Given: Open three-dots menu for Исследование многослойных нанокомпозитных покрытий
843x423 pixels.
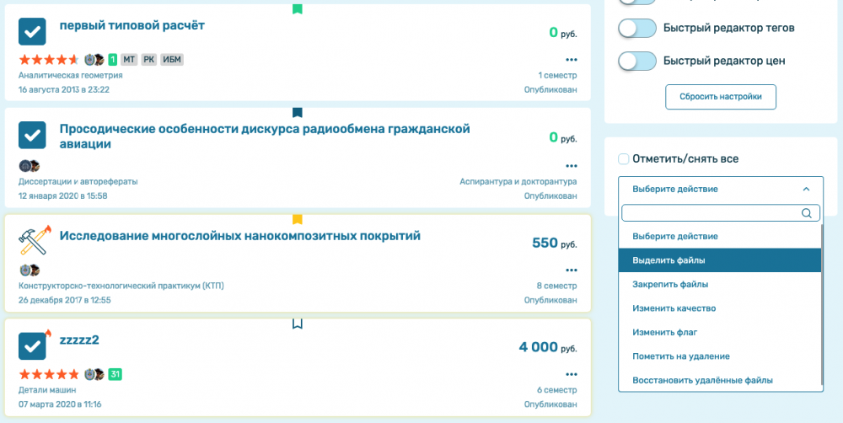Looking at the screenshot, I should [x=572, y=270].
